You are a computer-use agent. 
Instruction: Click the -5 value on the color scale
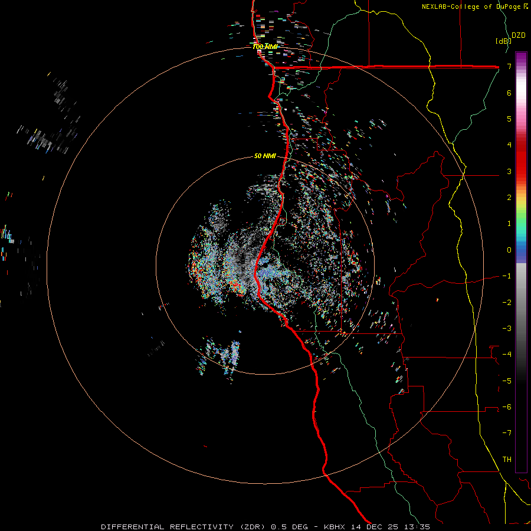pos(507,381)
